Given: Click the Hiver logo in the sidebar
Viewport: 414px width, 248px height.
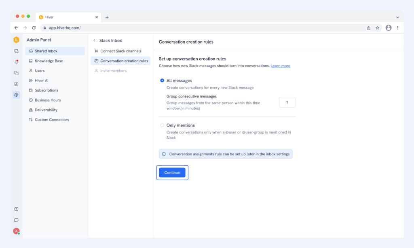Looking at the screenshot, I should [x=16, y=40].
